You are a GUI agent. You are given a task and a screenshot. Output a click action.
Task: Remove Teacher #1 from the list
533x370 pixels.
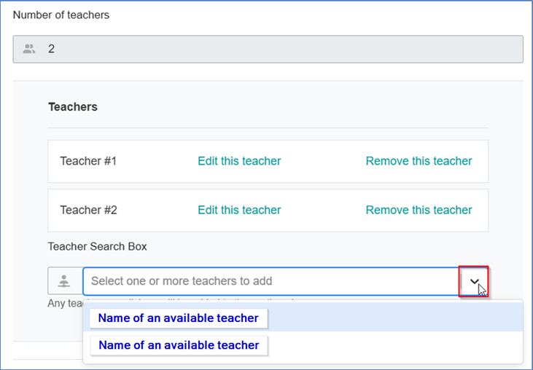[419, 161]
